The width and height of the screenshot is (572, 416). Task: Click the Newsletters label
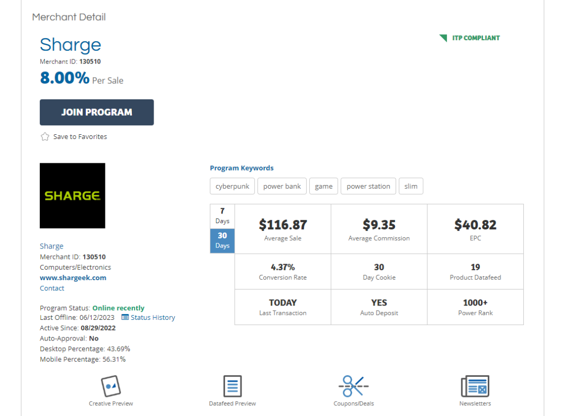(x=475, y=404)
